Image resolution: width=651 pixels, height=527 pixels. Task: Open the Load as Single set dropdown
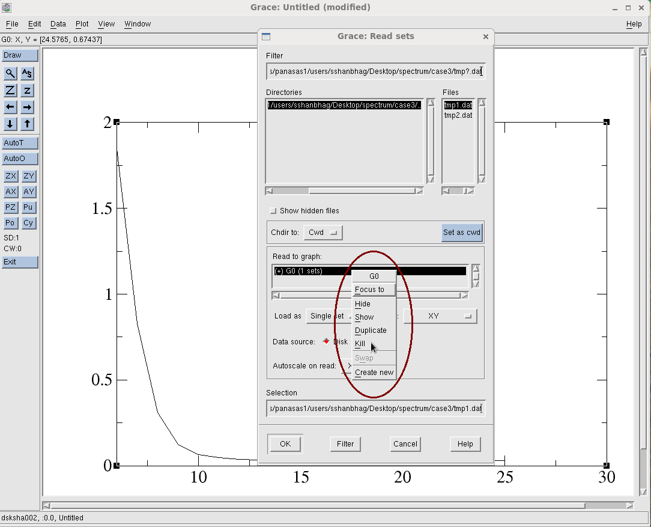(x=327, y=315)
